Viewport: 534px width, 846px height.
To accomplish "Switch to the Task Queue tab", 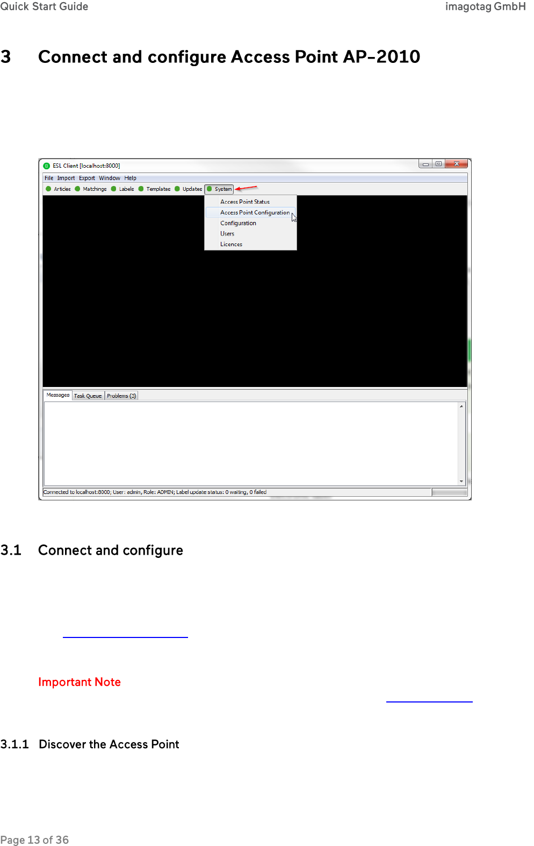I will tap(88, 396).
